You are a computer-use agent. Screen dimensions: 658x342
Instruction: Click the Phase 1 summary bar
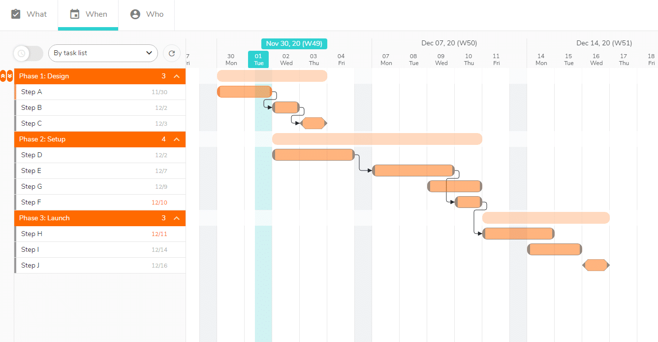[272, 76]
